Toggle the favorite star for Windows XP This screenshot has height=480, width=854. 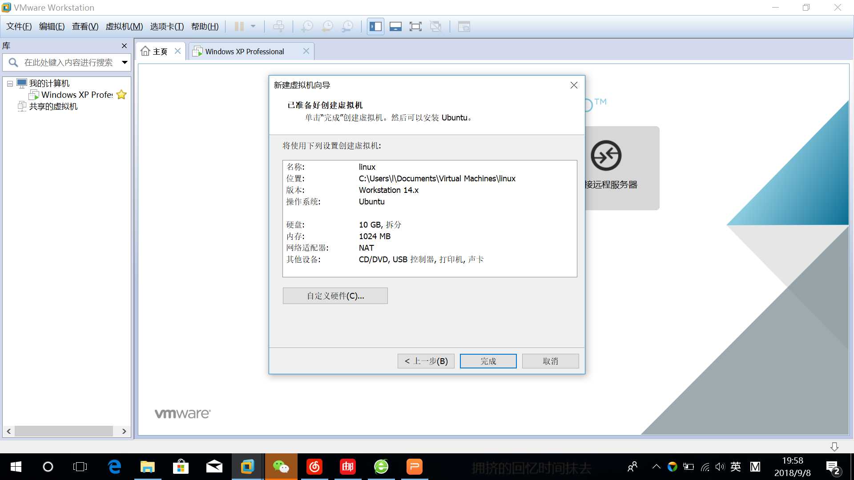tap(121, 95)
